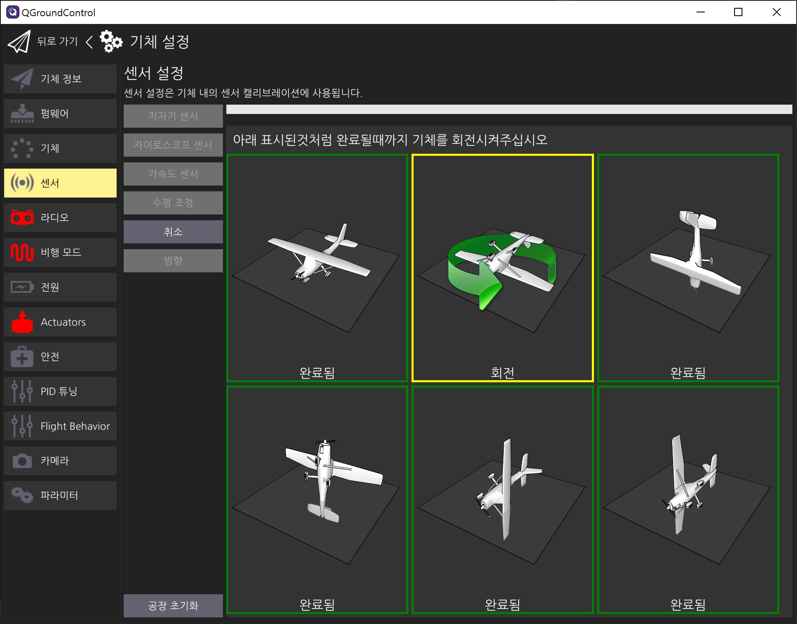Click the calibration progress bar
The image size is (797, 624).
pos(509,110)
